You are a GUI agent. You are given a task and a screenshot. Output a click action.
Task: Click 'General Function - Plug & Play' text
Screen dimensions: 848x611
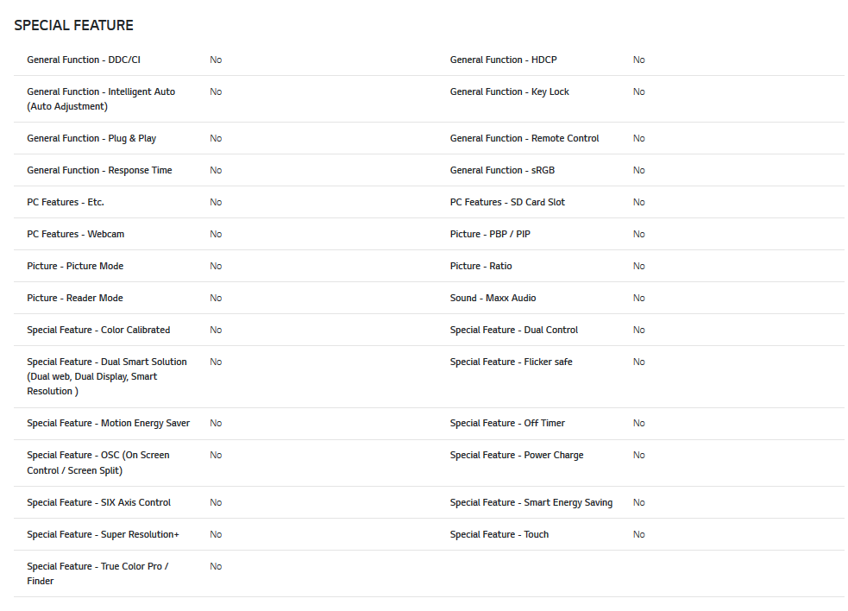(x=91, y=139)
